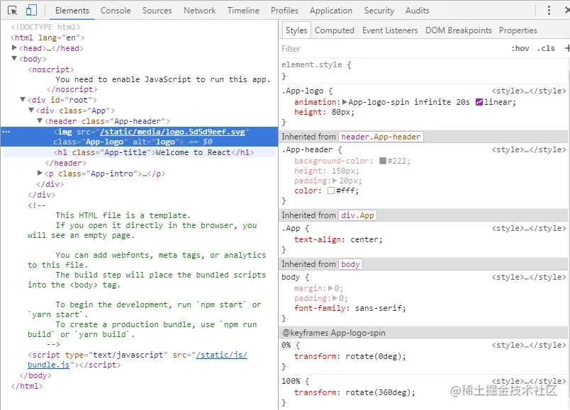Toggle the device toolbar icon
570x410 pixels.
click(x=32, y=10)
